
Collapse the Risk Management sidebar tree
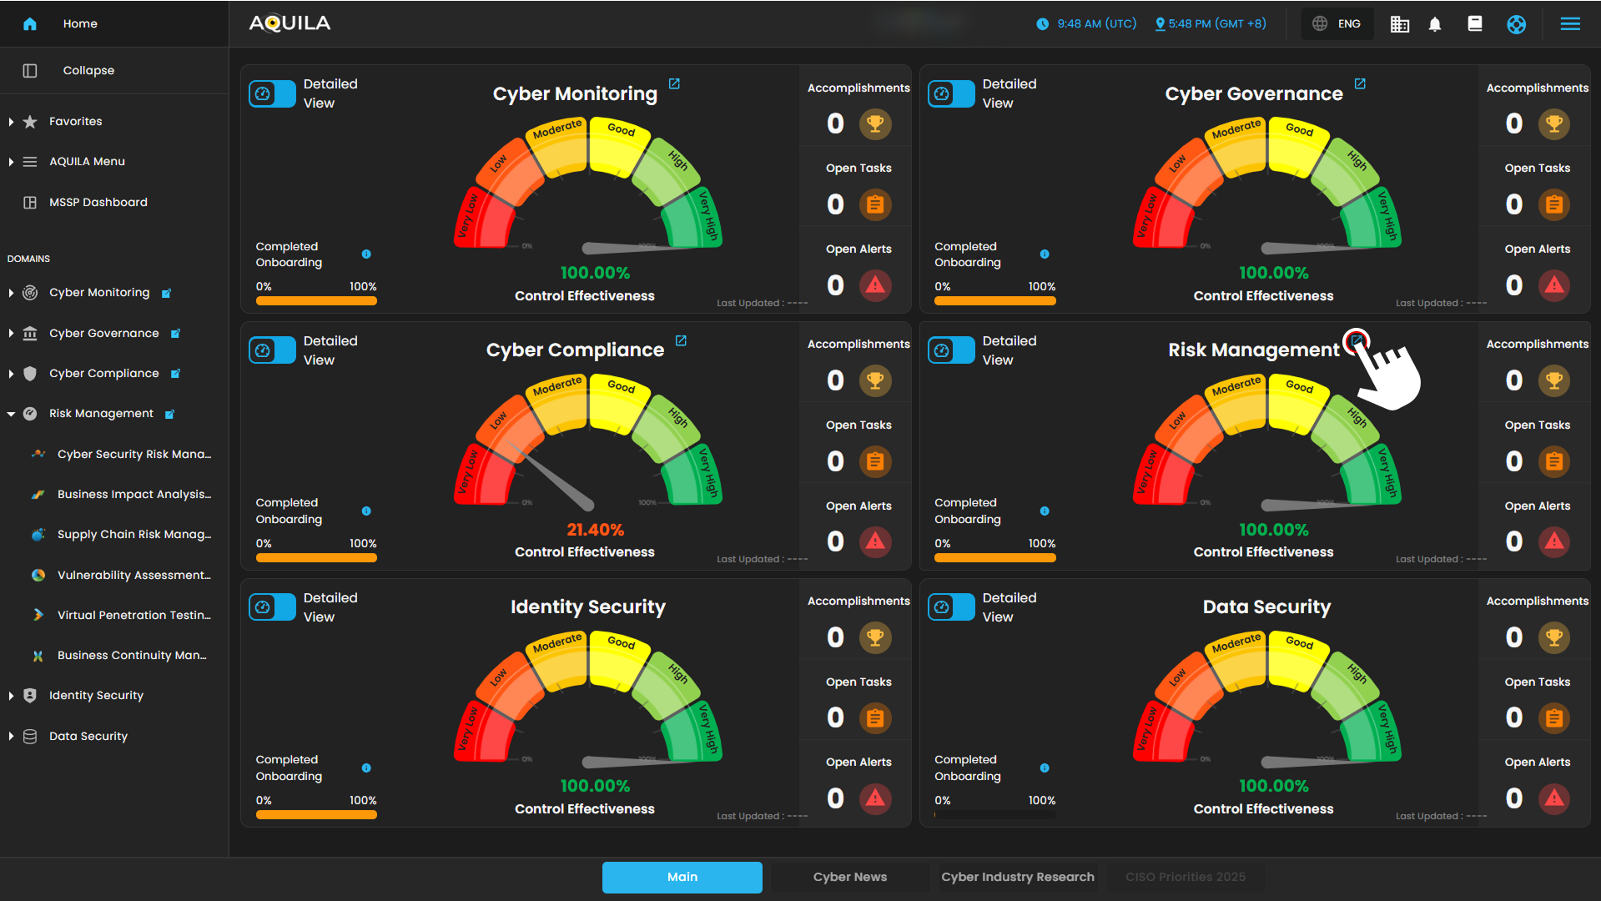click(11, 414)
